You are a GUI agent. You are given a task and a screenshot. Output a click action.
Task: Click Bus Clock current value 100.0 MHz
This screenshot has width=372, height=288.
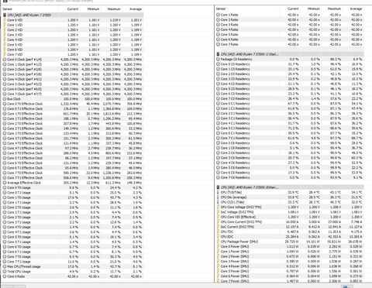[71, 99]
